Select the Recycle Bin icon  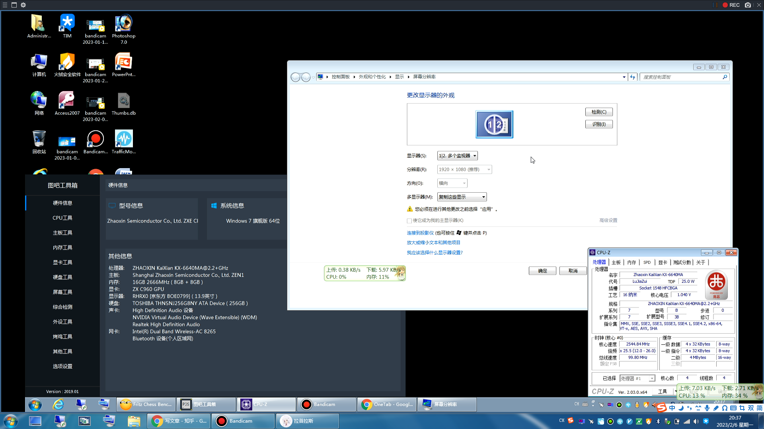pos(39,142)
